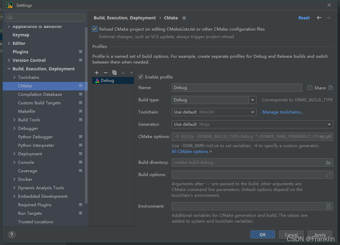Expand the Version Control section
The height and width of the screenshot is (245, 340).
[x=9, y=60]
